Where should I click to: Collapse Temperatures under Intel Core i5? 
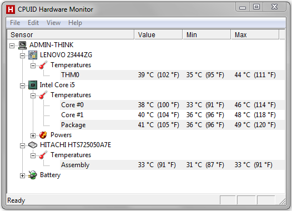33,96
